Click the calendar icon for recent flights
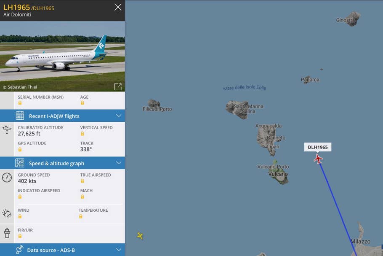The image size is (383, 256). click(x=20, y=116)
